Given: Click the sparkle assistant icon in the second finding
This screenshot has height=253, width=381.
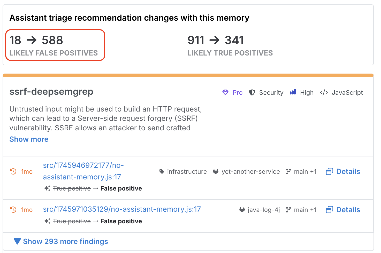Looking at the screenshot, I should click(47, 221).
